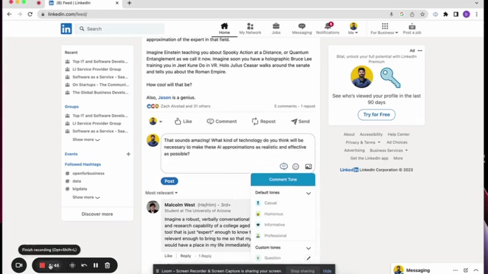
Task: Go to the Home tab
Action: coord(224,29)
